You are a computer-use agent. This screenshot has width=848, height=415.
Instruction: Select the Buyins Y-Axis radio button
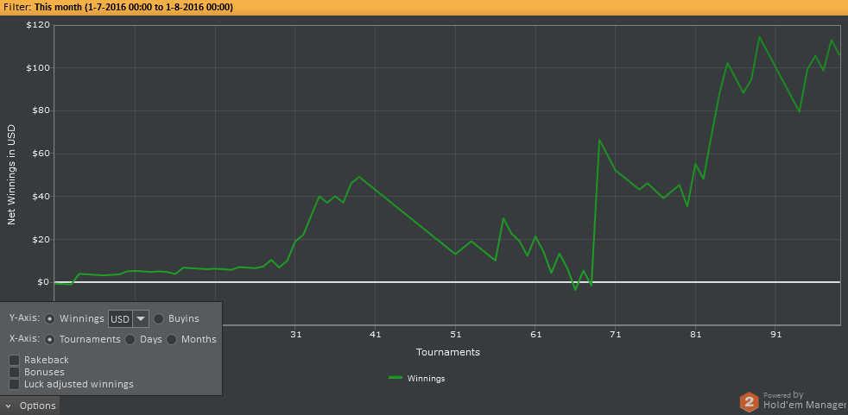pyautogui.click(x=158, y=319)
